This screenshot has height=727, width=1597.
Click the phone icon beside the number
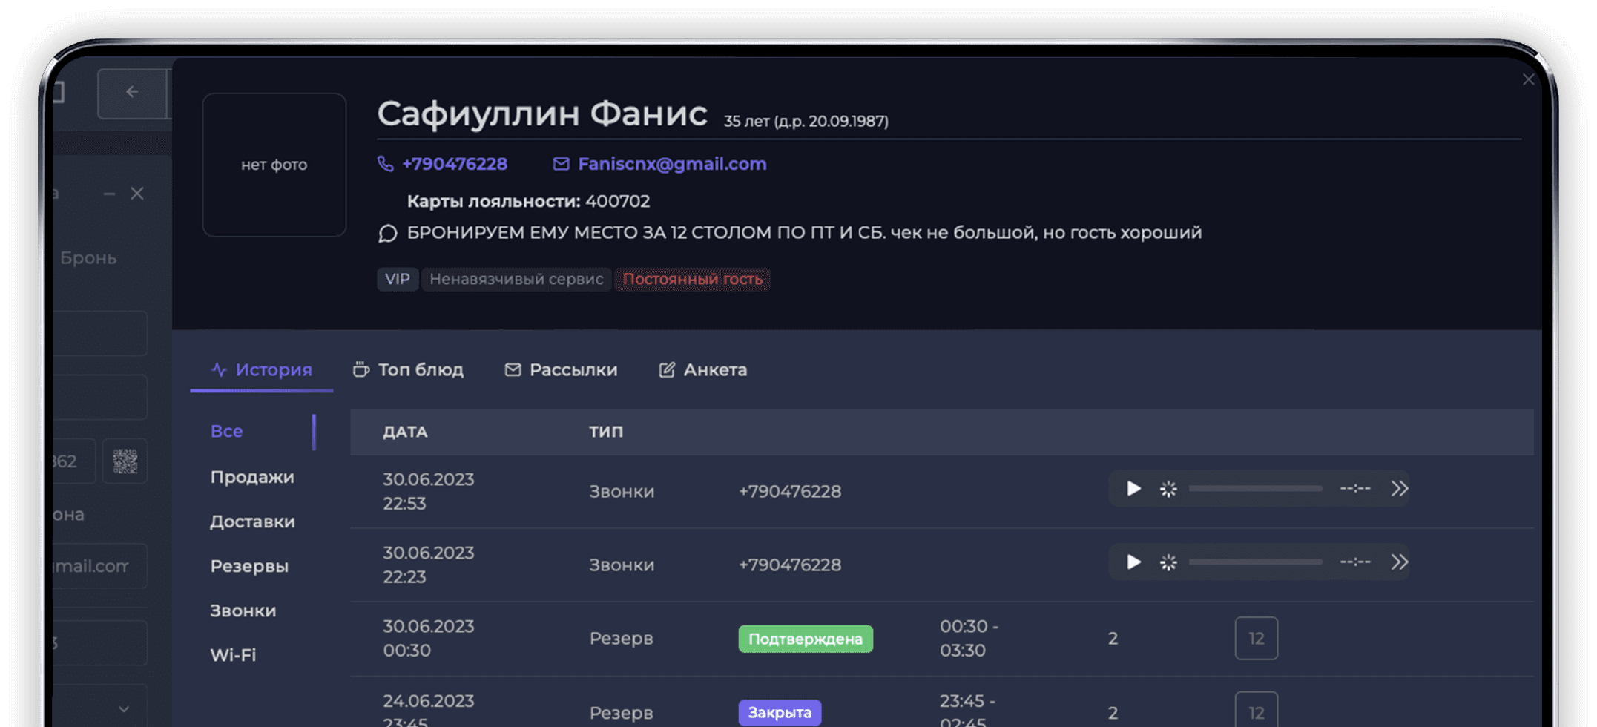coord(386,164)
